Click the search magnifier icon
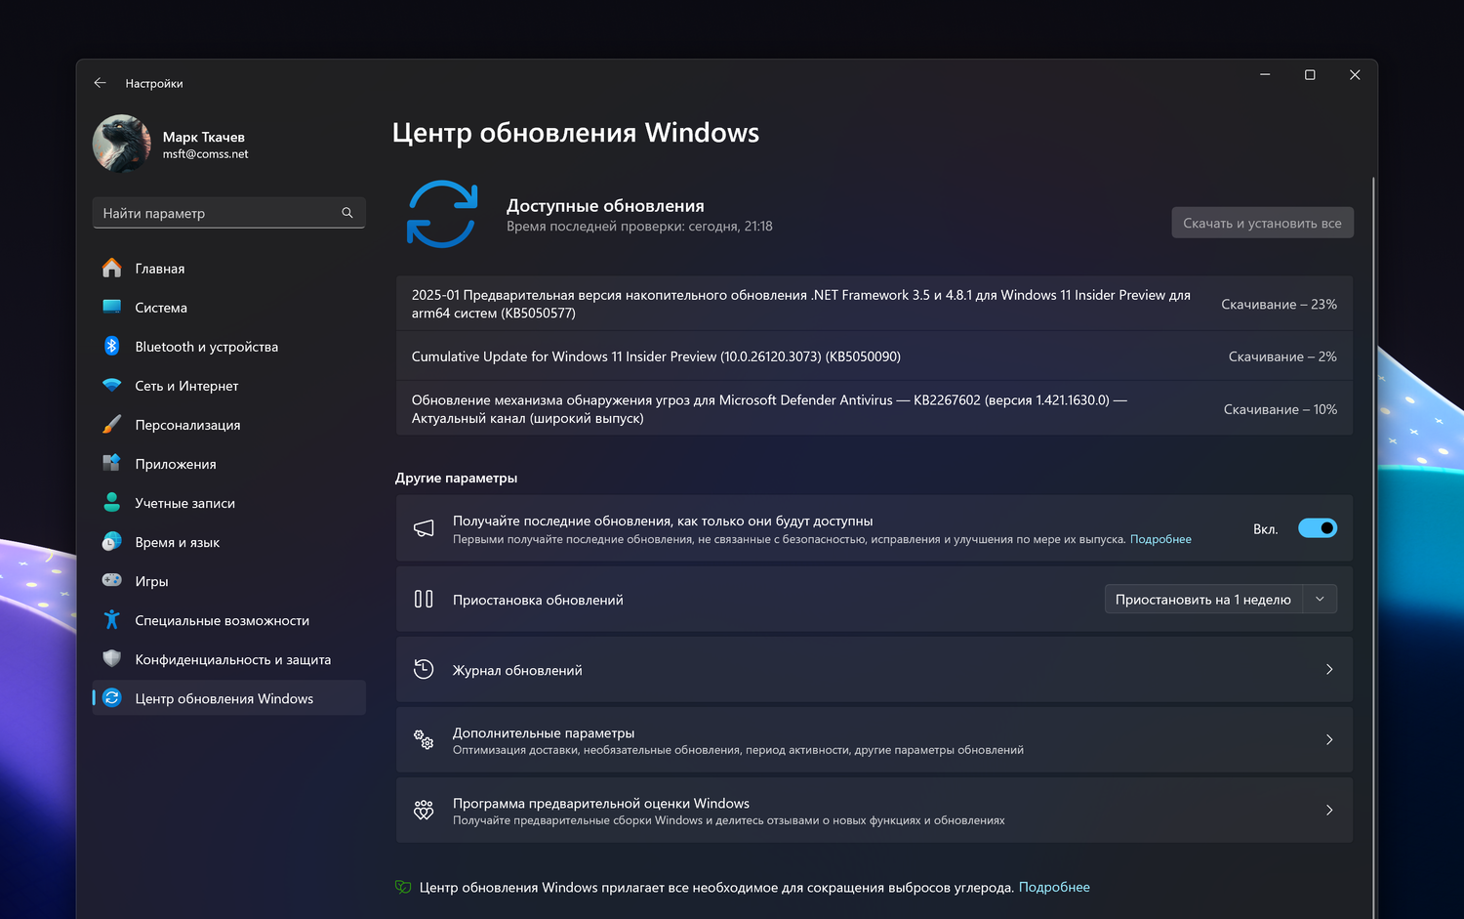1464x919 pixels. 347,213
